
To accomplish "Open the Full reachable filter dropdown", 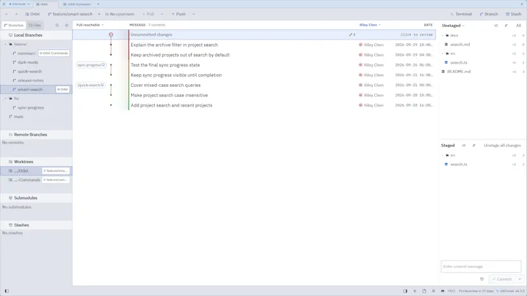I will click(x=90, y=25).
